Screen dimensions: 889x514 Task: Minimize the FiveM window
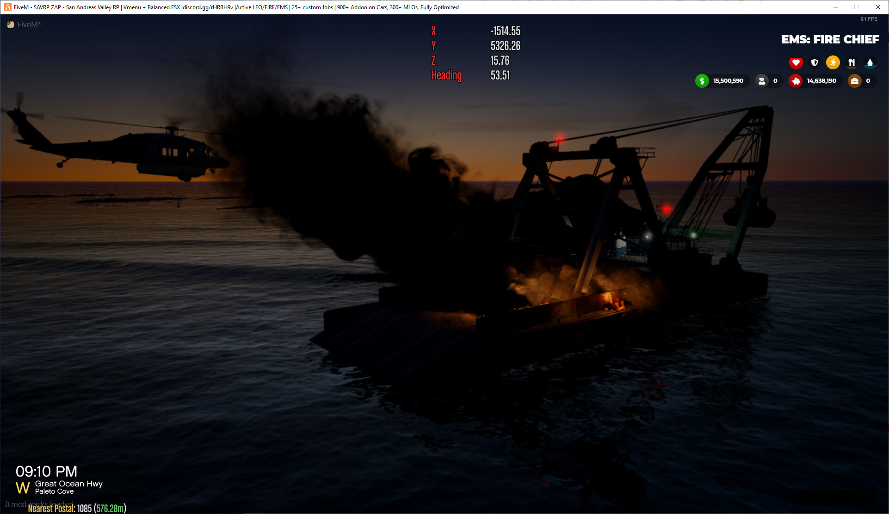pos(836,7)
